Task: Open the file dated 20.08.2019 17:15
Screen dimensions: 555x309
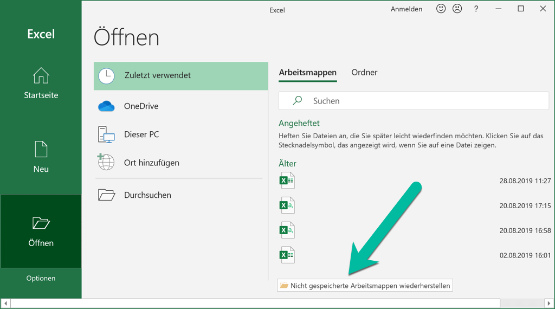Action: (x=415, y=205)
